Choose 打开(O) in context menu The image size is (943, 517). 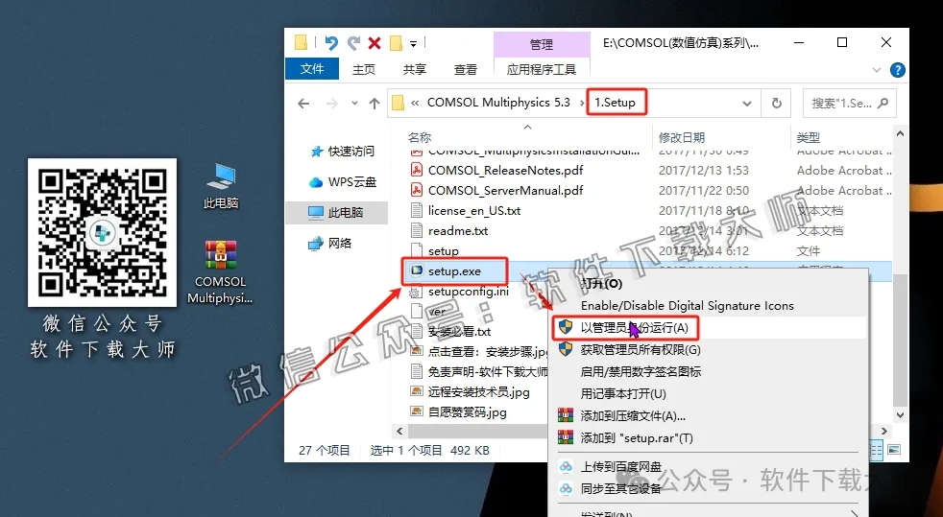[602, 283]
